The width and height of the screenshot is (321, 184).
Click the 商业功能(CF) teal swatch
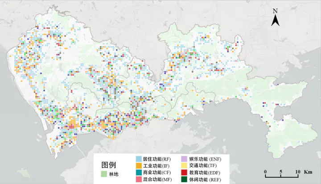[x=139, y=172]
